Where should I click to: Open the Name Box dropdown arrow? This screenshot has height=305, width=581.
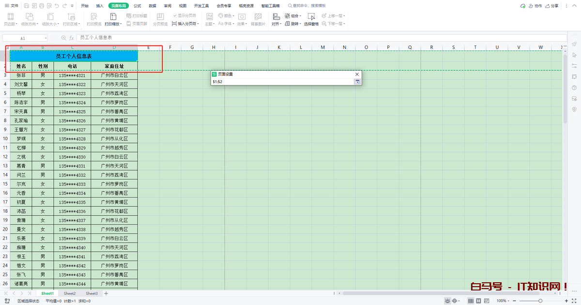pos(46,38)
